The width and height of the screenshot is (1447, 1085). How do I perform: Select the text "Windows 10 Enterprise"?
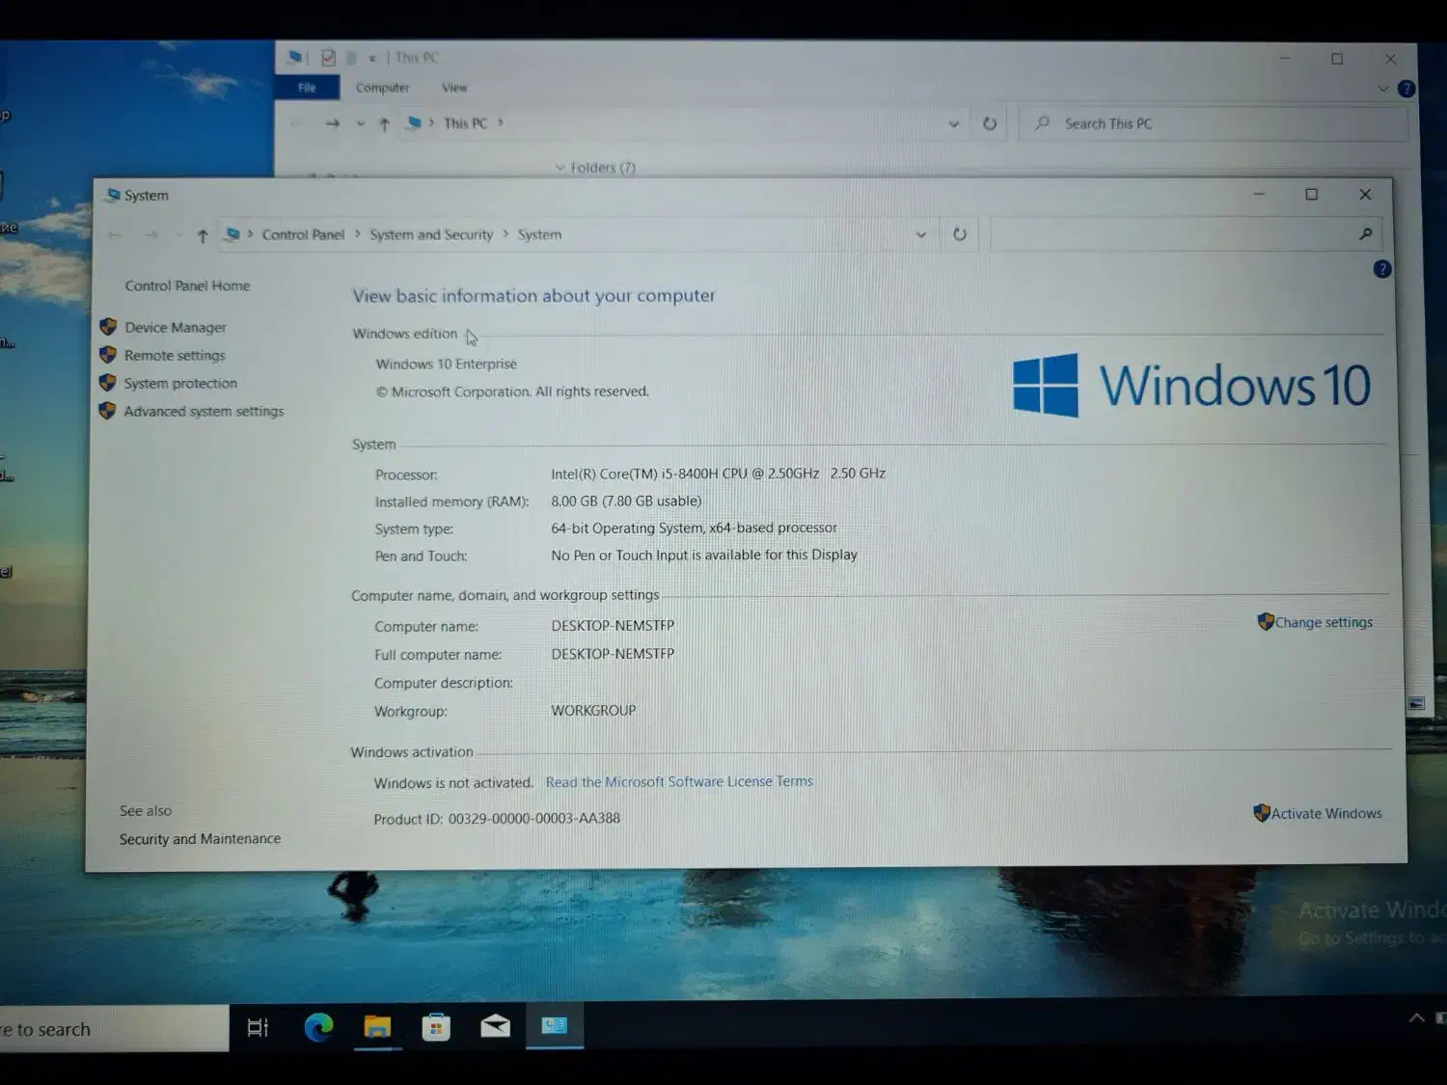click(x=446, y=365)
